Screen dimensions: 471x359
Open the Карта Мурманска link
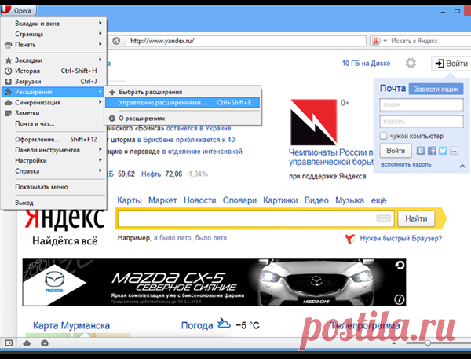[x=71, y=325]
